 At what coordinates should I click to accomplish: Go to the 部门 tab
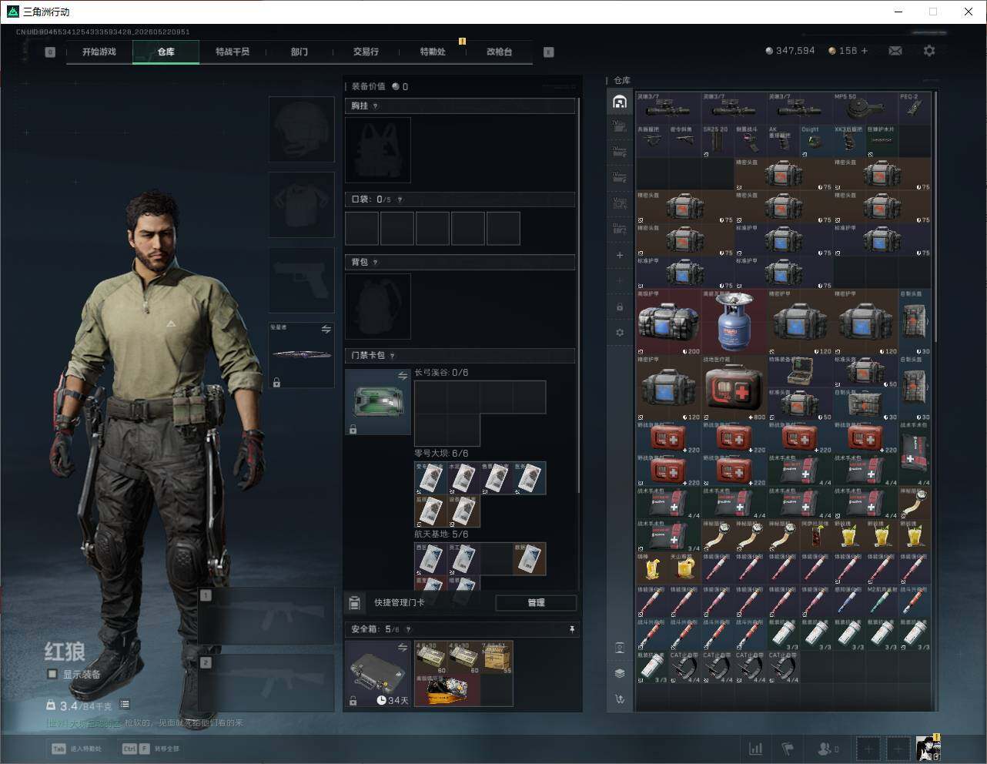299,52
